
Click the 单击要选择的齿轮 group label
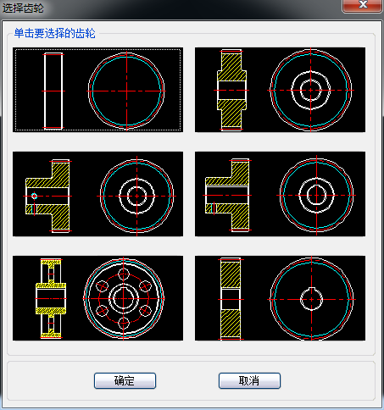55,33
